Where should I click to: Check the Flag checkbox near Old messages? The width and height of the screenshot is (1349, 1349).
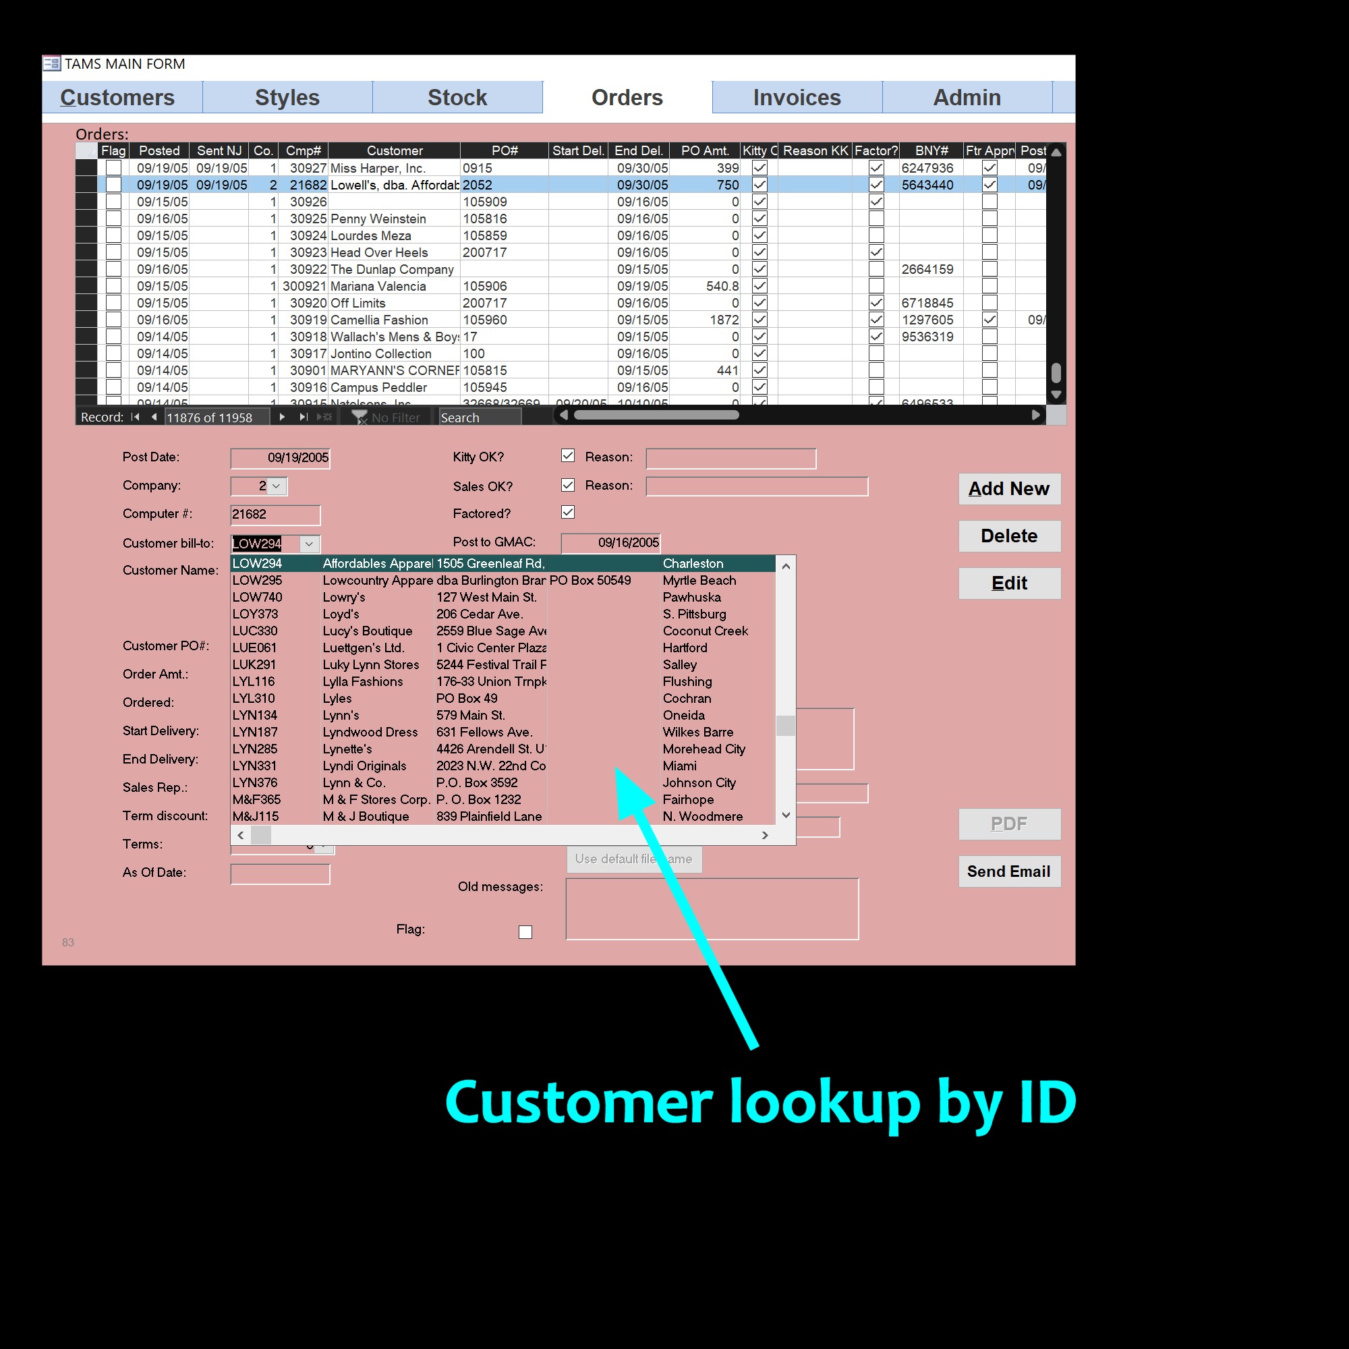(x=526, y=931)
